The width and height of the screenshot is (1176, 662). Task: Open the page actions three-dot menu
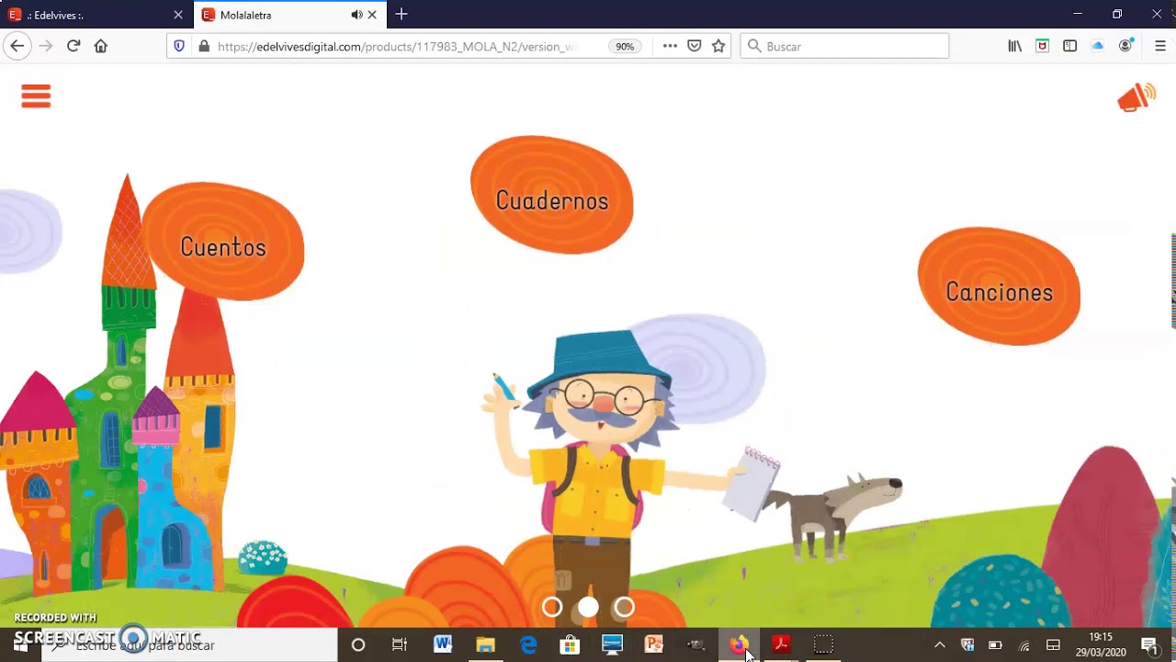coord(670,46)
